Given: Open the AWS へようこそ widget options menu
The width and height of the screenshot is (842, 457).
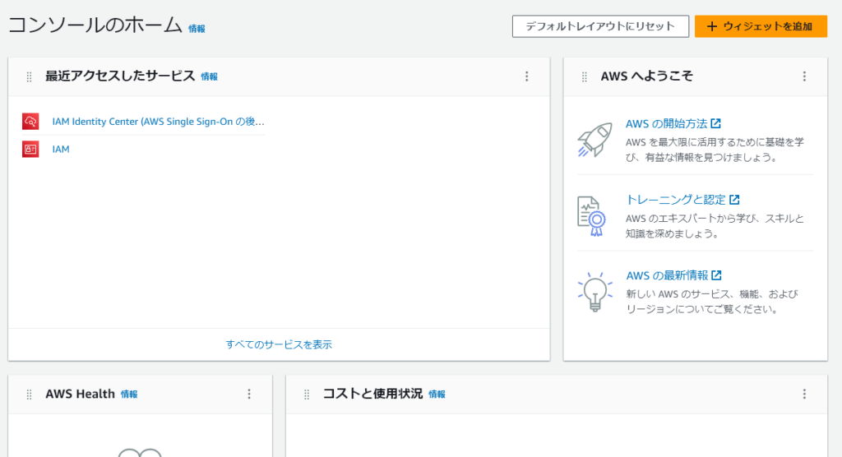Looking at the screenshot, I should pyautogui.click(x=804, y=76).
